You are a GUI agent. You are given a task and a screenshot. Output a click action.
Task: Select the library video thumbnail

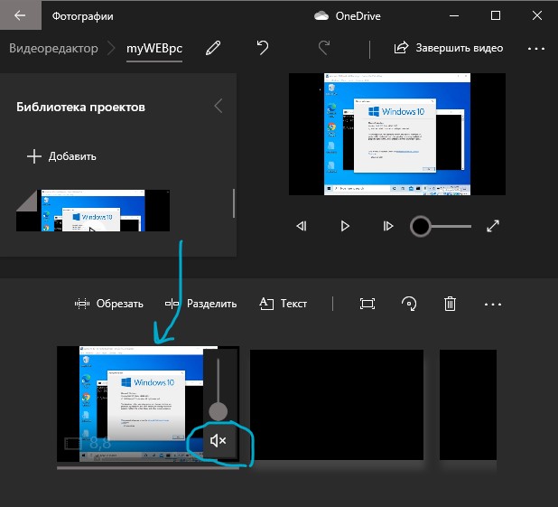pyautogui.click(x=93, y=211)
